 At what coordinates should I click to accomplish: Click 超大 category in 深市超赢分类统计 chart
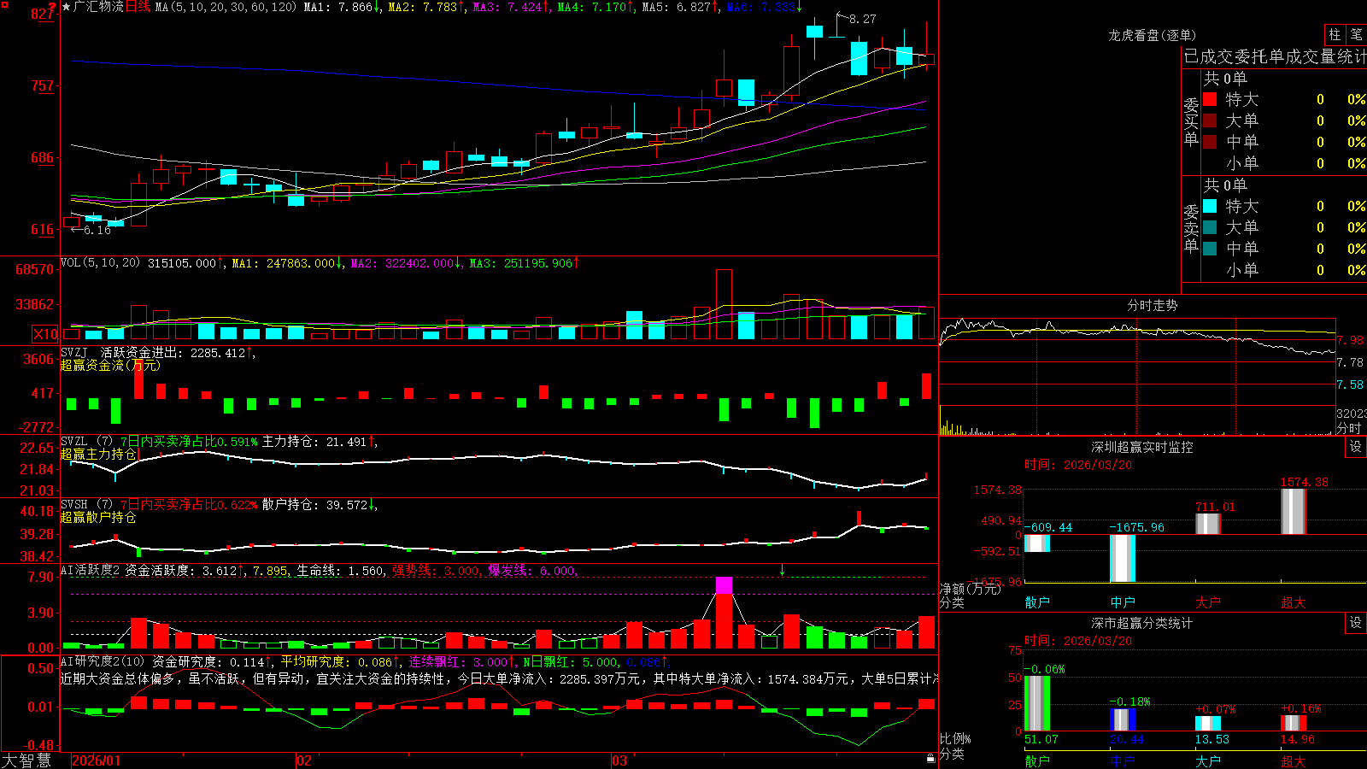pyautogui.click(x=1294, y=760)
